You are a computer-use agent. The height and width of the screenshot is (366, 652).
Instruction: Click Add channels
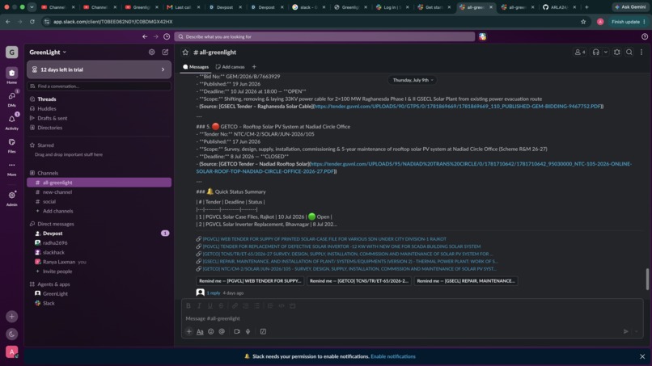(x=57, y=211)
